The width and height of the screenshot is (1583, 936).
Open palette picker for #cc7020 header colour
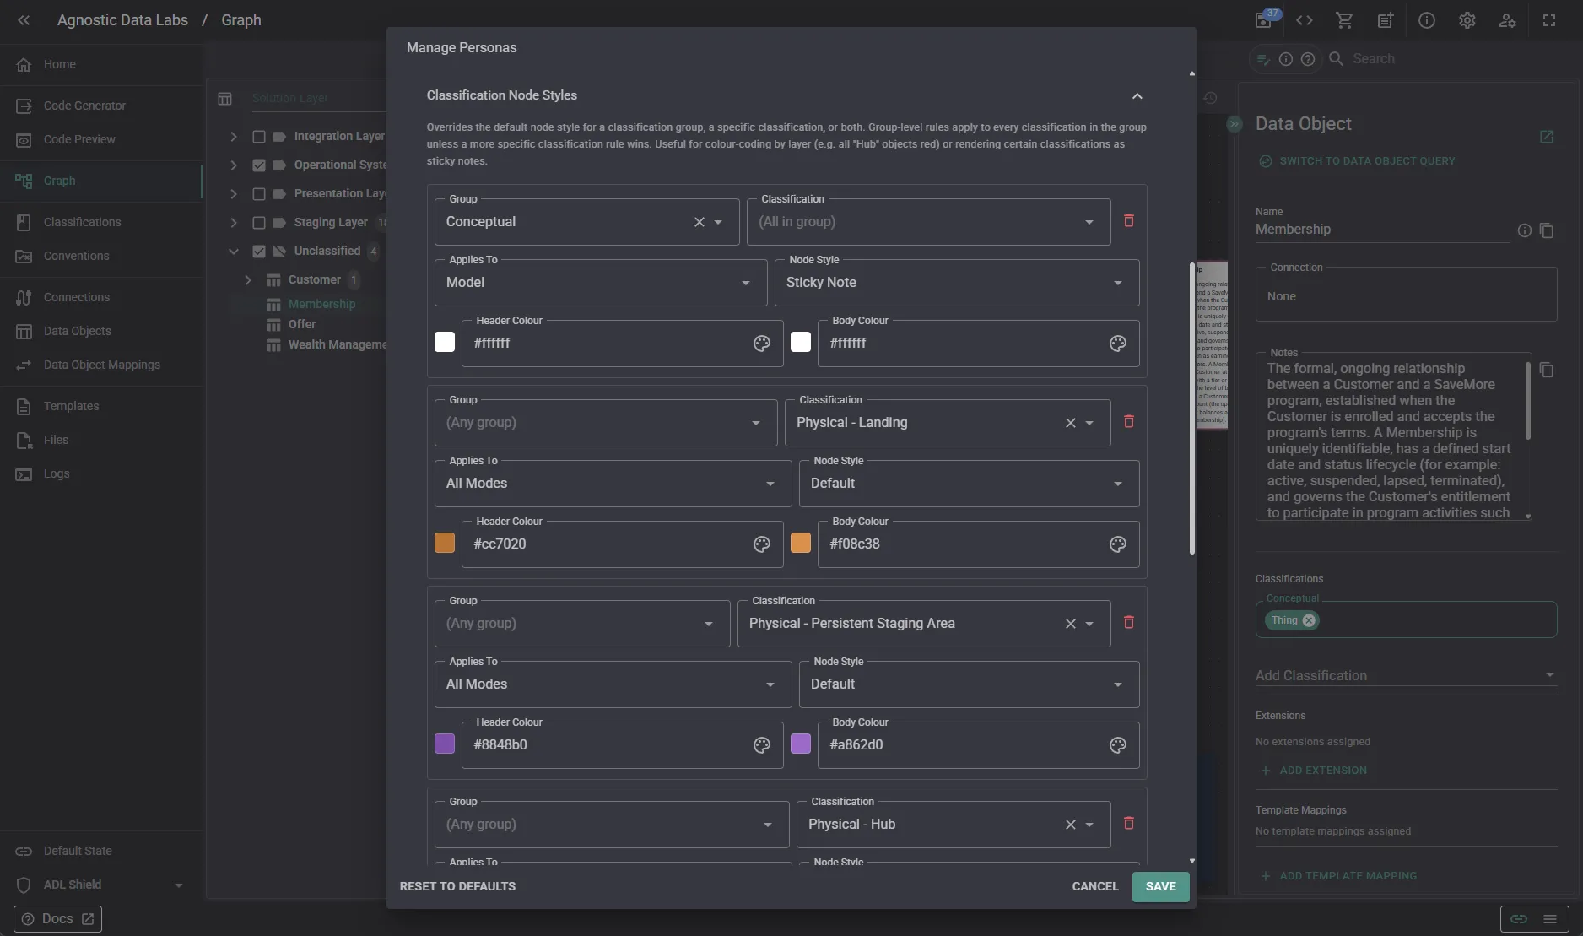(761, 544)
